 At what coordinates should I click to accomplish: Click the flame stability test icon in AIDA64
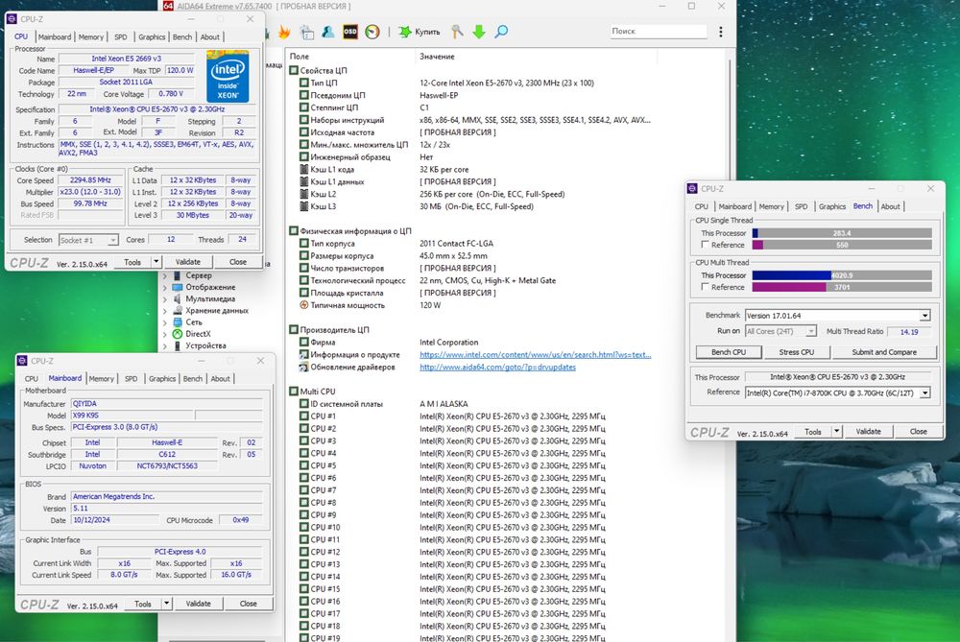pos(284,32)
